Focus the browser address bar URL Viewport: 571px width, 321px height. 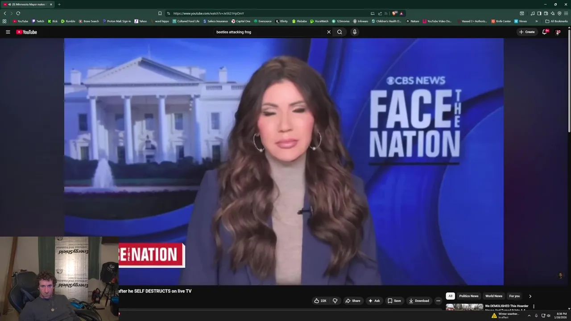pos(208,13)
